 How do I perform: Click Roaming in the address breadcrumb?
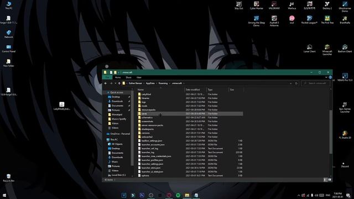coord(163,83)
